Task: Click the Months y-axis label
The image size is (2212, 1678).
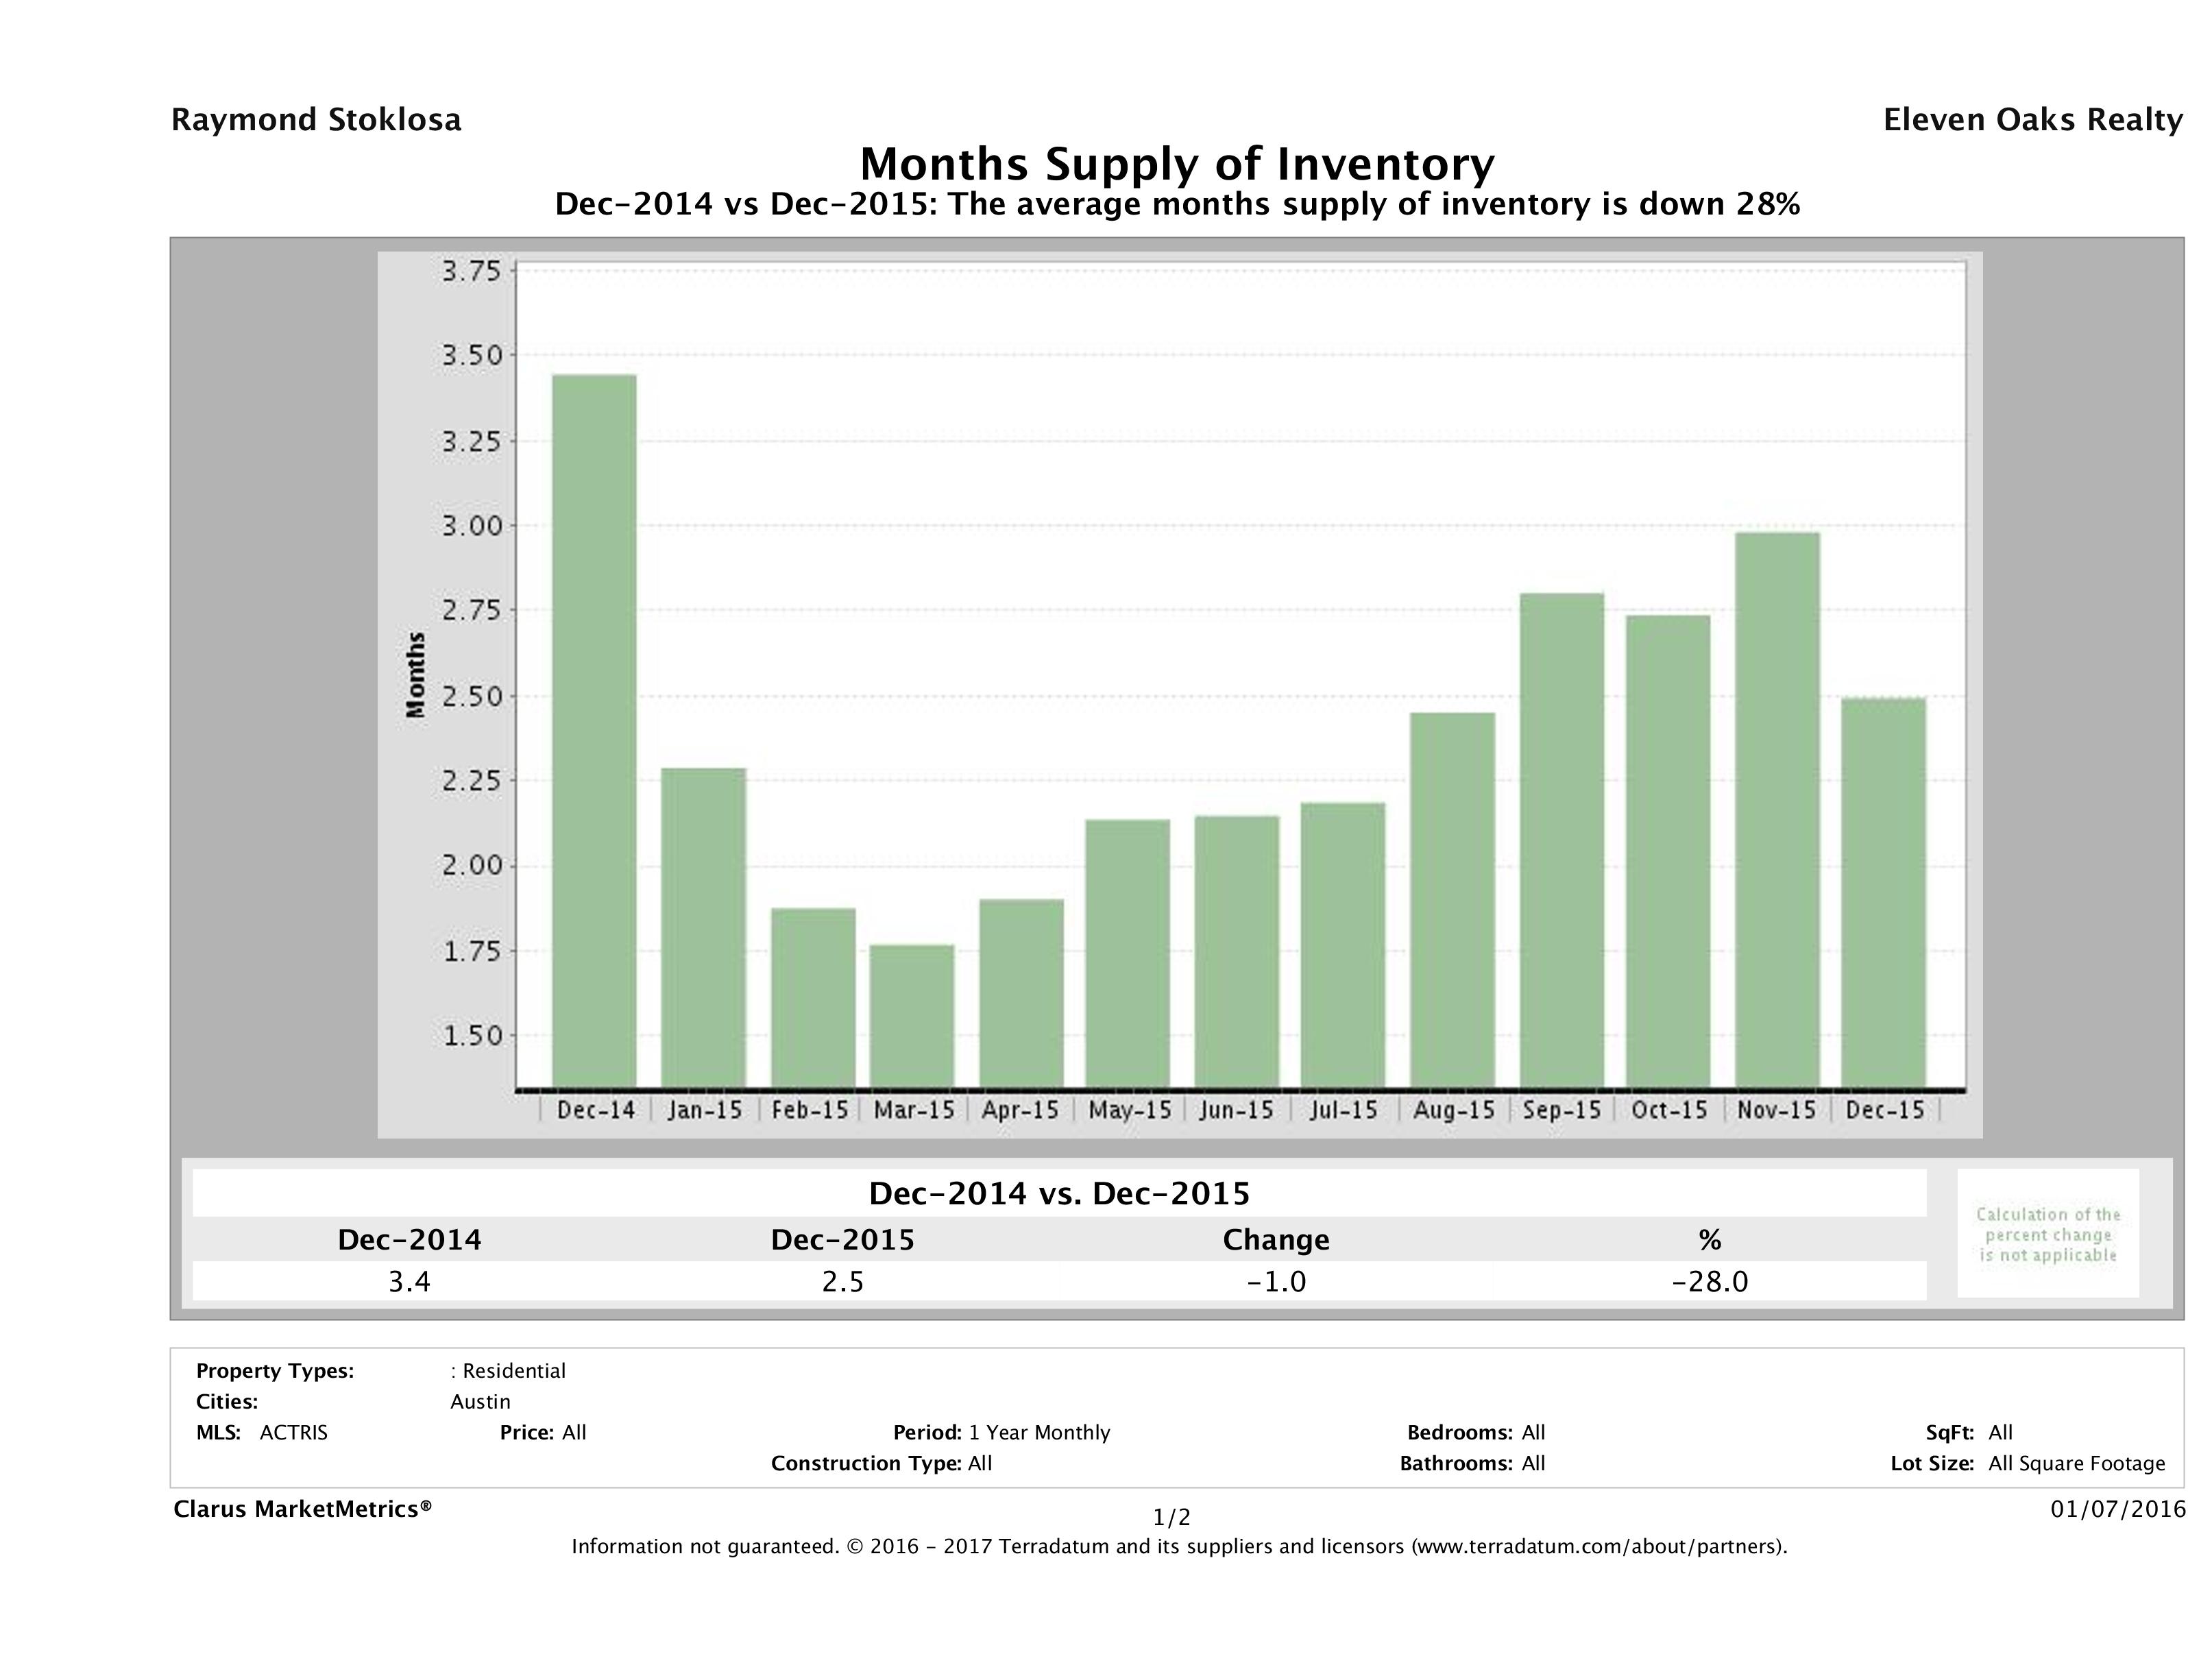Action: [x=416, y=675]
